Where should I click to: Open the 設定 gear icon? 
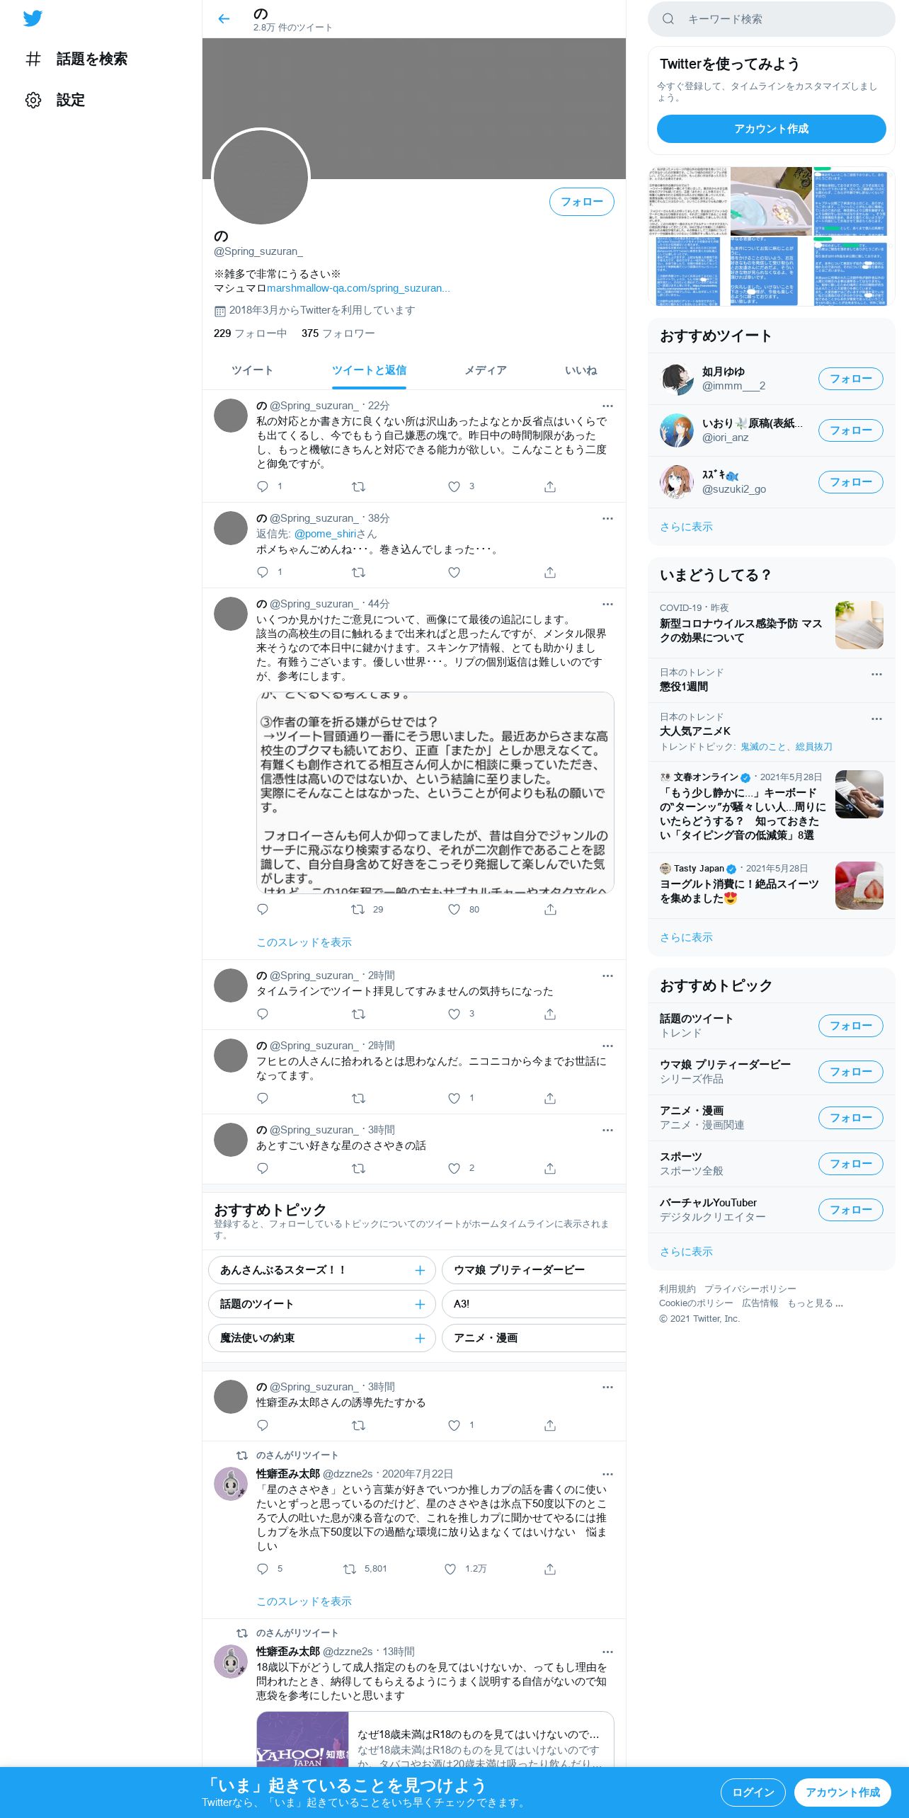coord(33,100)
